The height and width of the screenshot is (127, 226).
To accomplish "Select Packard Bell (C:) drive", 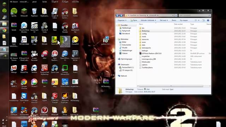I will pyautogui.click(x=128, y=67).
